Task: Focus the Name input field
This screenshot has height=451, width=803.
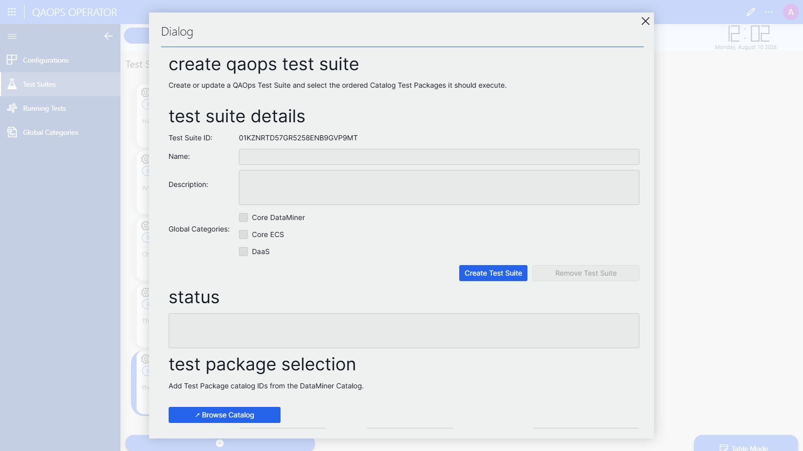Action: (x=439, y=157)
